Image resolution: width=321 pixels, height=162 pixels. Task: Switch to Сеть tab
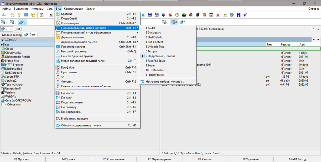click(x=30, y=34)
